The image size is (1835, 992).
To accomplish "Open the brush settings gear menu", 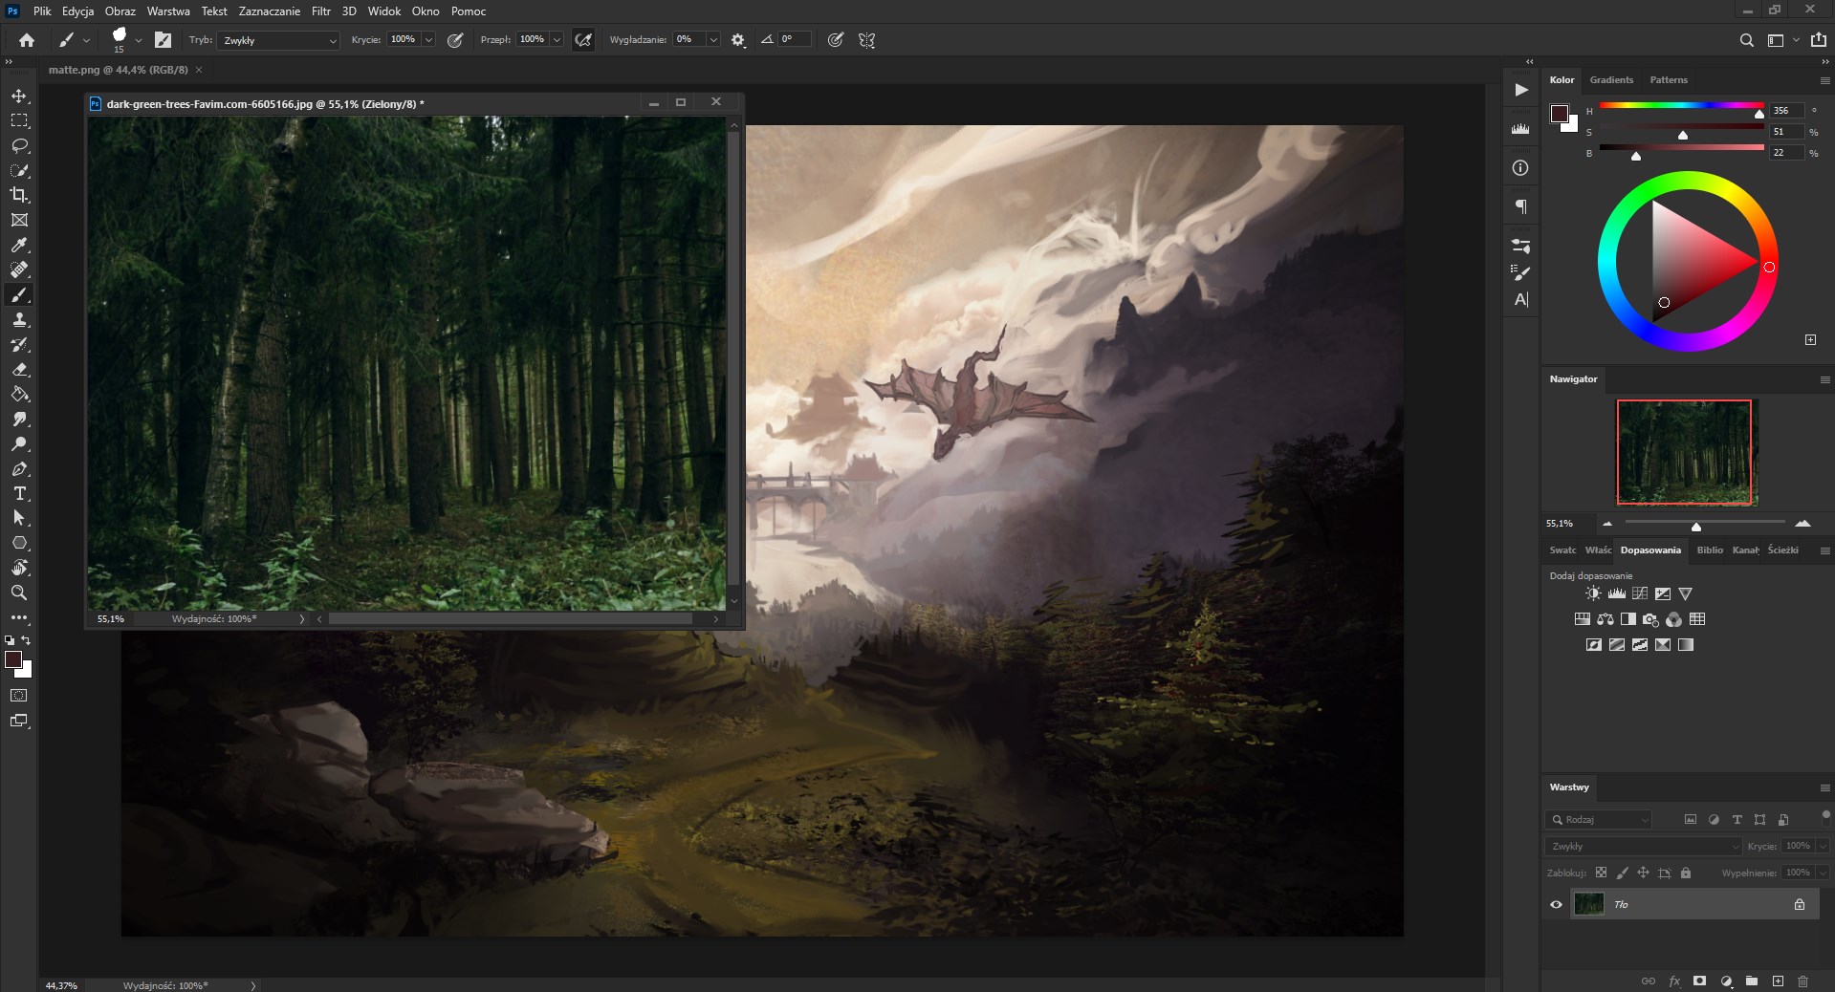I will pyautogui.click(x=738, y=40).
